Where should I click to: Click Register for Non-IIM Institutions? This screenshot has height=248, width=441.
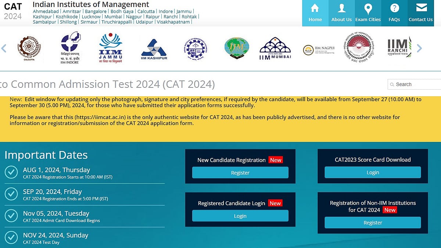373,223
